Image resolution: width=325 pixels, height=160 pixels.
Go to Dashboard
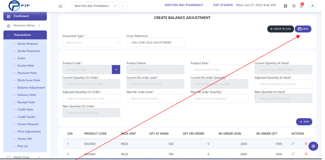point(25,16)
